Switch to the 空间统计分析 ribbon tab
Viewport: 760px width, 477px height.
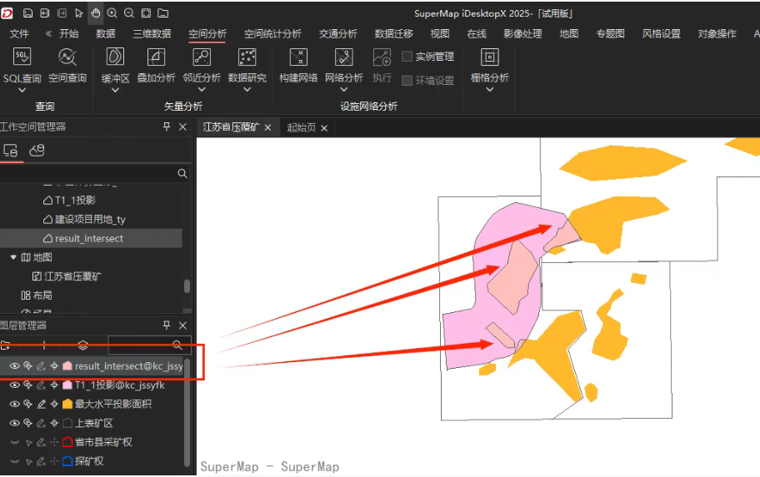(x=272, y=33)
